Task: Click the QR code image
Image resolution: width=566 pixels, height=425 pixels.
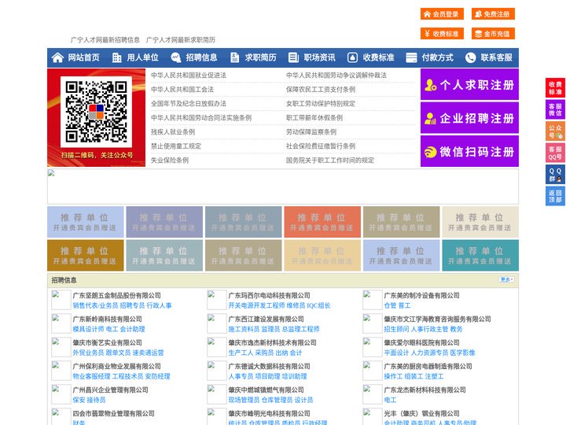Action: click(x=96, y=112)
